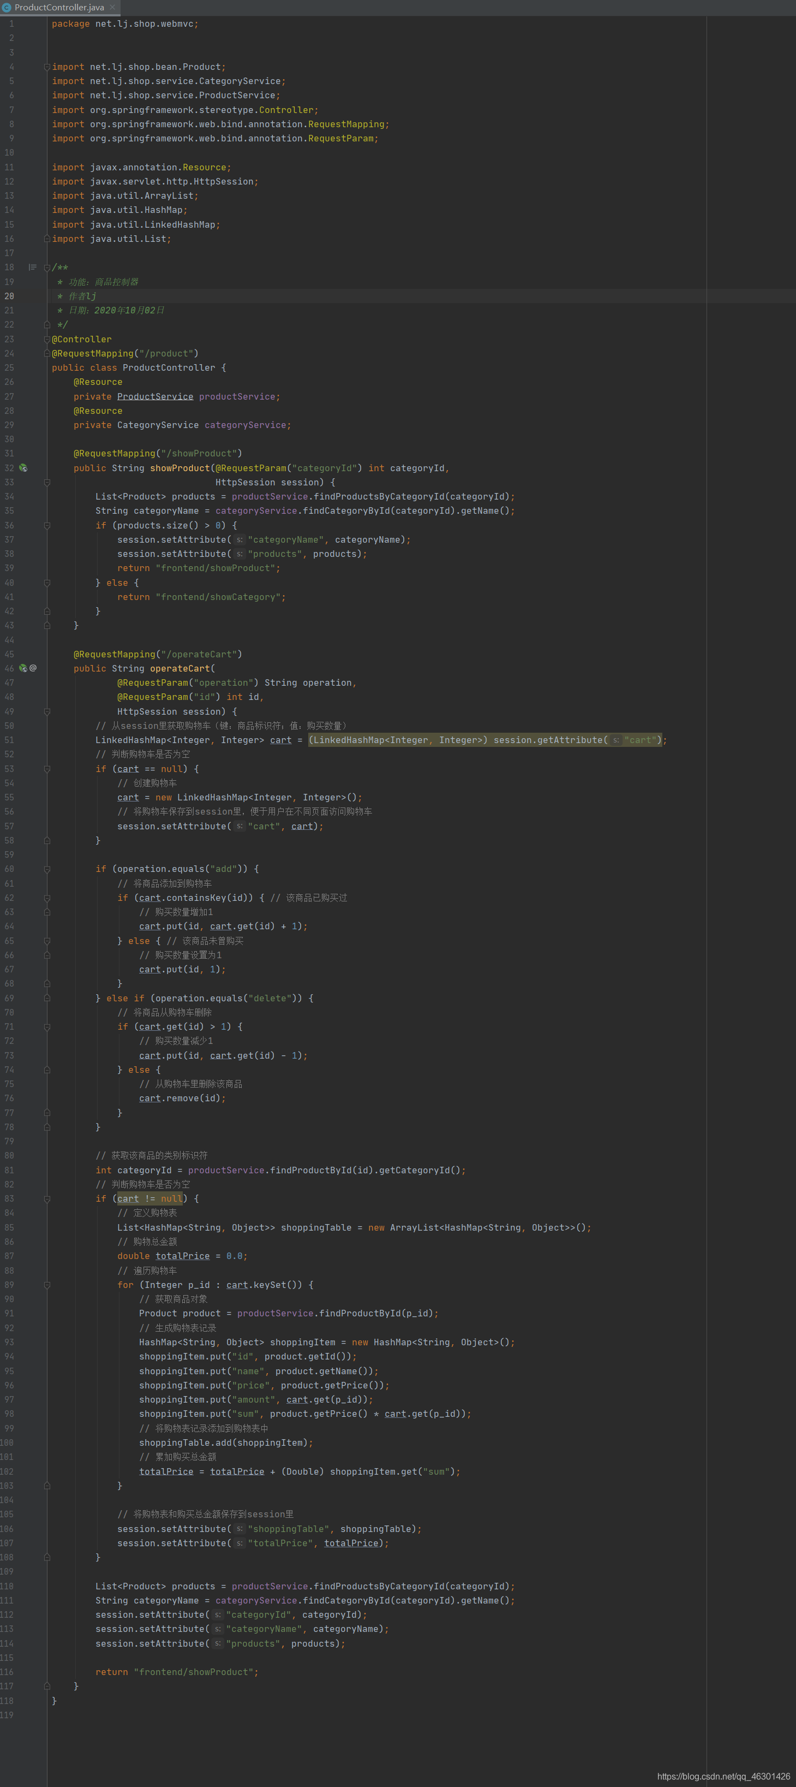Click line number 20 in the gutter
This screenshot has height=1787, width=796.
tap(9, 296)
